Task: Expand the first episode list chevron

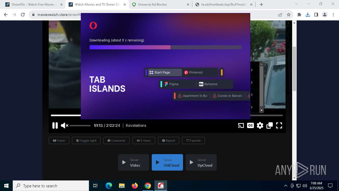Action: click(x=252, y=70)
